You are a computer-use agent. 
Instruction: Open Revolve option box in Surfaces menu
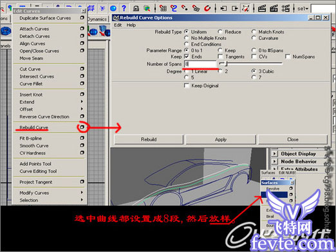(291, 188)
